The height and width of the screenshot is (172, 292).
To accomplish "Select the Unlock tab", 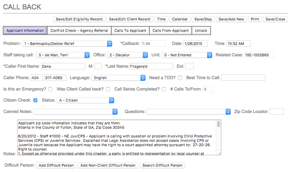I will 201,31.
